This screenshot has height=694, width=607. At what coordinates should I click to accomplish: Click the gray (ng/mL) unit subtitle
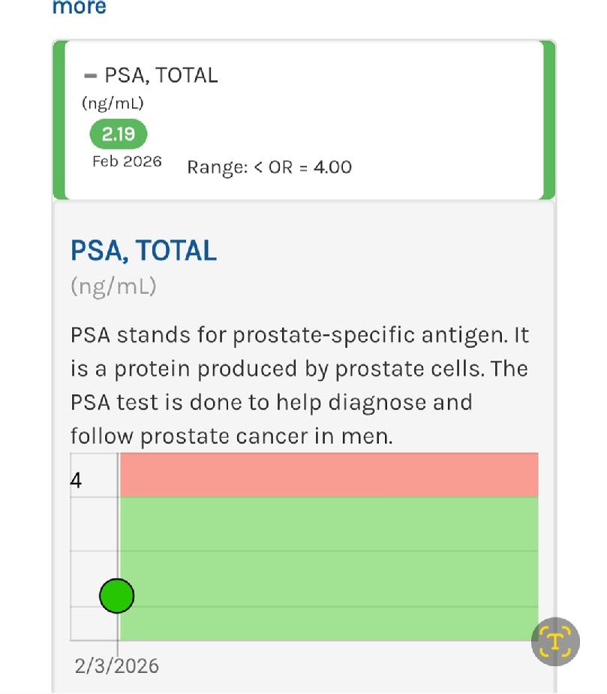(113, 286)
